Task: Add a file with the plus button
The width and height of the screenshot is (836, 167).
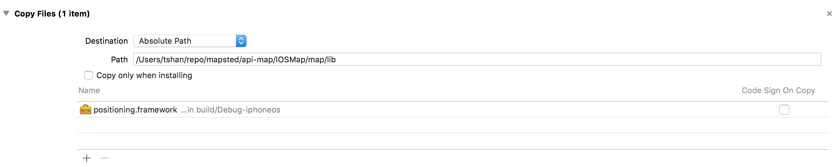Action: 87,158
